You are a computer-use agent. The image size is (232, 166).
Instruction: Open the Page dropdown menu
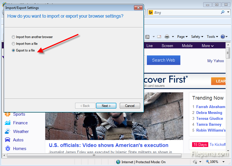[182, 37]
